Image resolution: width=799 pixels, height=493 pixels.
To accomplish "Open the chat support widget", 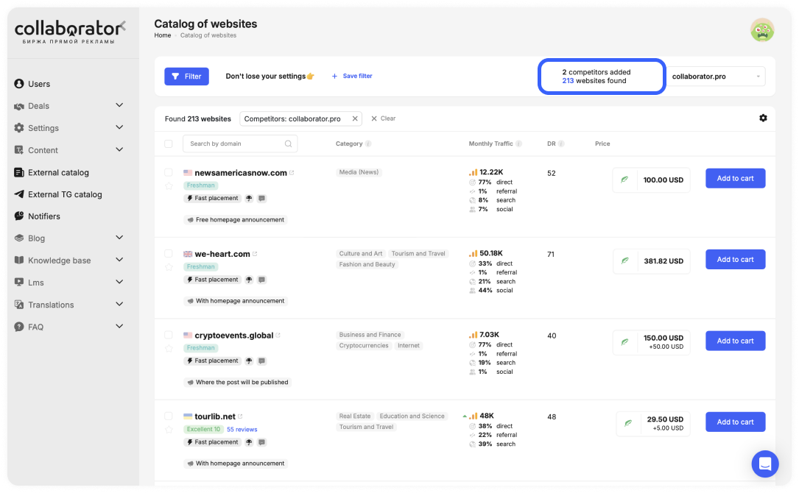I will pos(765,464).
